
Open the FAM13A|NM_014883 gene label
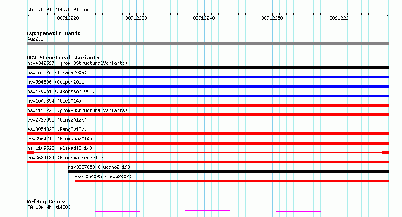(49, 207)
